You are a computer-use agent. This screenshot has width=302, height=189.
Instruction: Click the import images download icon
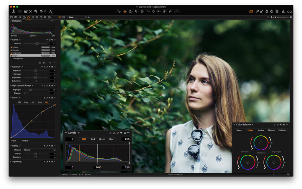14,11
